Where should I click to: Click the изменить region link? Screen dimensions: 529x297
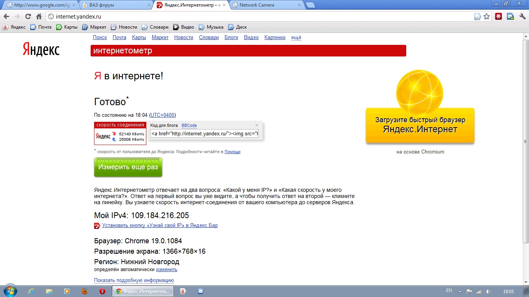[x=167, y=270]
